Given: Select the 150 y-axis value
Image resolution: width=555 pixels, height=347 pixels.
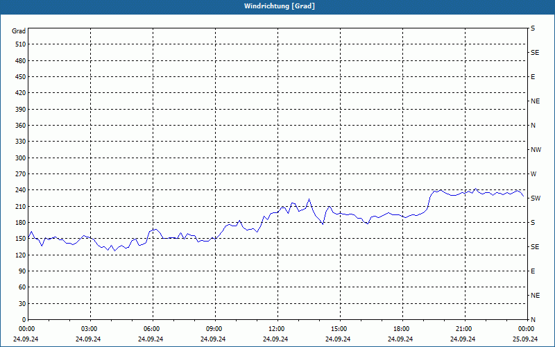Looking at the screenshot, I should pyautogui.click(x=21, y=239).
